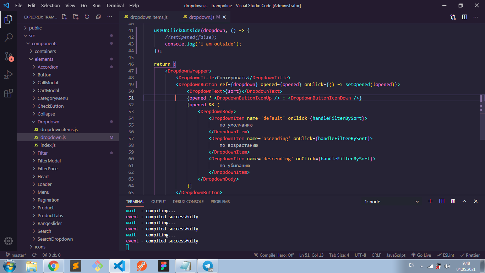Kill the terminal with trash icon

[453, 201]
